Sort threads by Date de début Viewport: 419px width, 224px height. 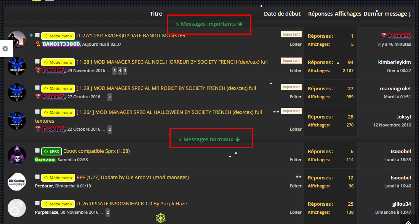click(282, 14)
